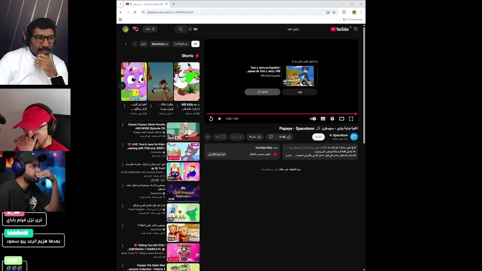Viewport: 482px width, 271px height.
Task: Open options for 'شارة بابار فيل' video
Action: pos(122,206)
